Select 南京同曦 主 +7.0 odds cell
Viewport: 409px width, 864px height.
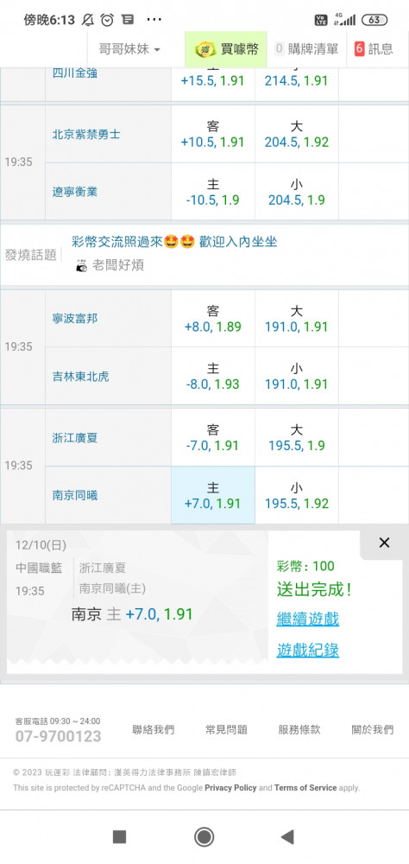click(x=213, y=495)
